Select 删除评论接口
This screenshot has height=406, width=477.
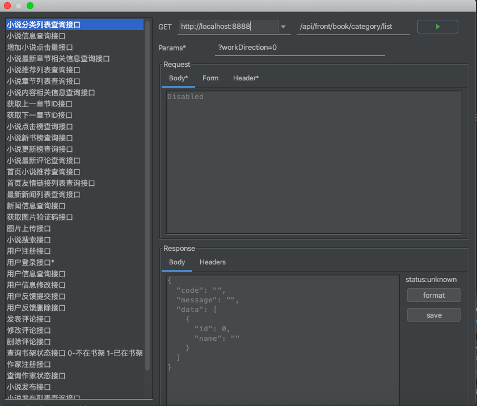point(75,342)
